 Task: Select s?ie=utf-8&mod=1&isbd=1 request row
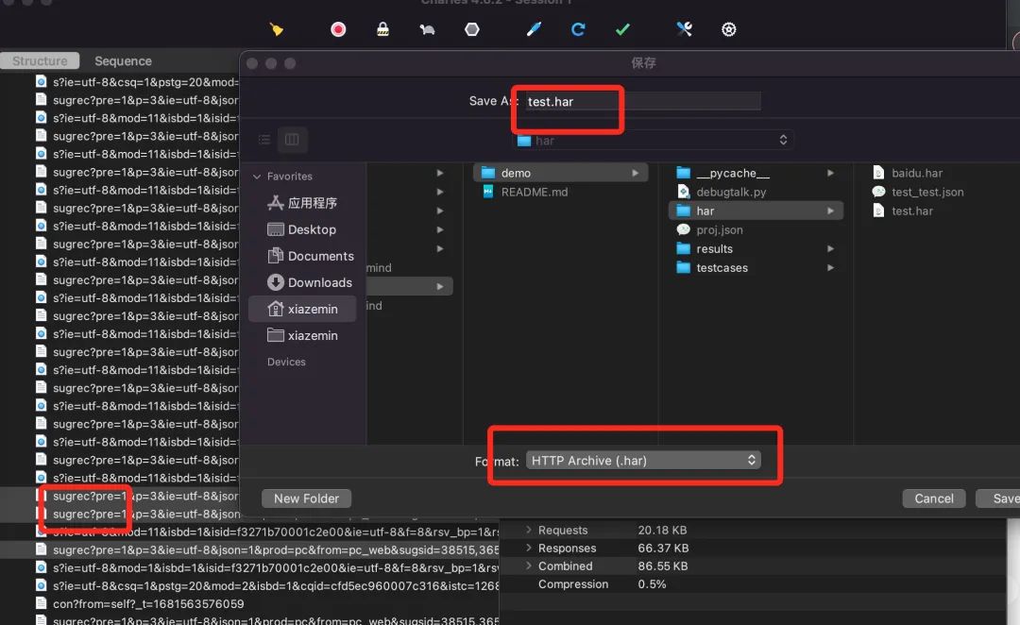pyautogui.click(x=249, y=567)
